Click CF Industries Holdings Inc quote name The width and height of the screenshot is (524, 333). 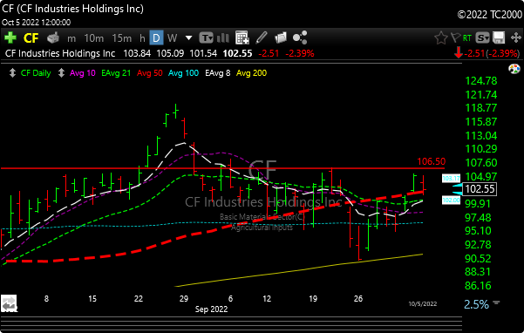60,53
